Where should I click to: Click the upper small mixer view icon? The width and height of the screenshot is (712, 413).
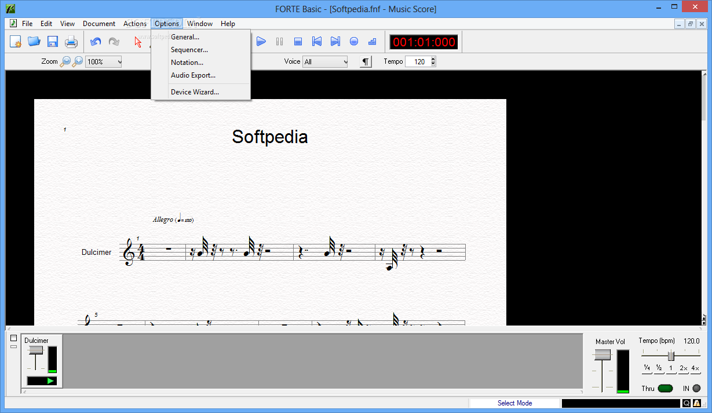(14, 338)
